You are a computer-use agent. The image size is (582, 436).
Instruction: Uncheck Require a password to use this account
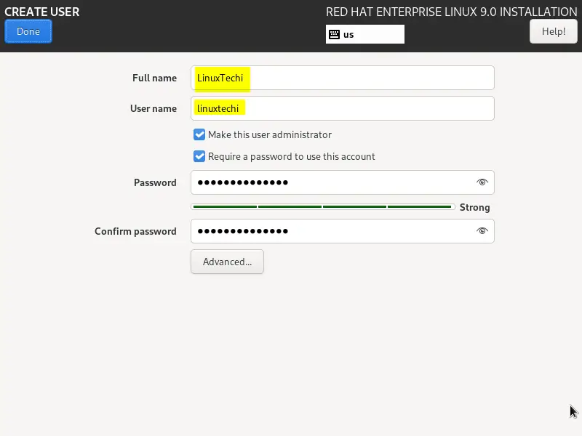point(199,156)
